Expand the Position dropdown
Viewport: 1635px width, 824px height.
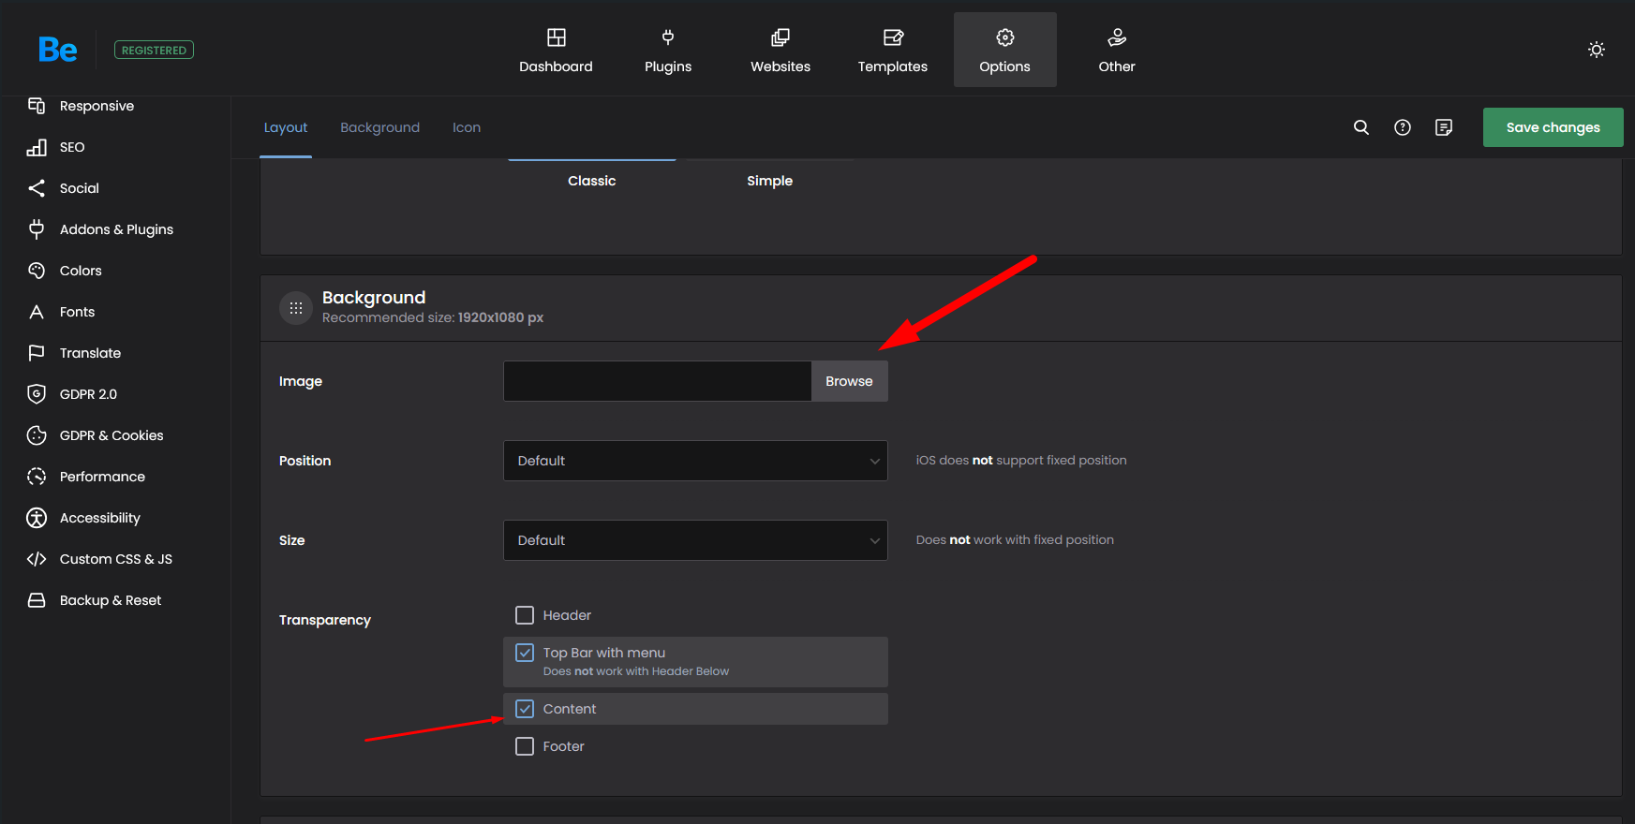point(695,461)
